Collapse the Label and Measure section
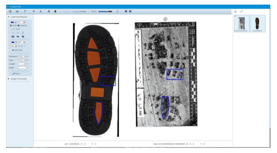 (9, 17)
